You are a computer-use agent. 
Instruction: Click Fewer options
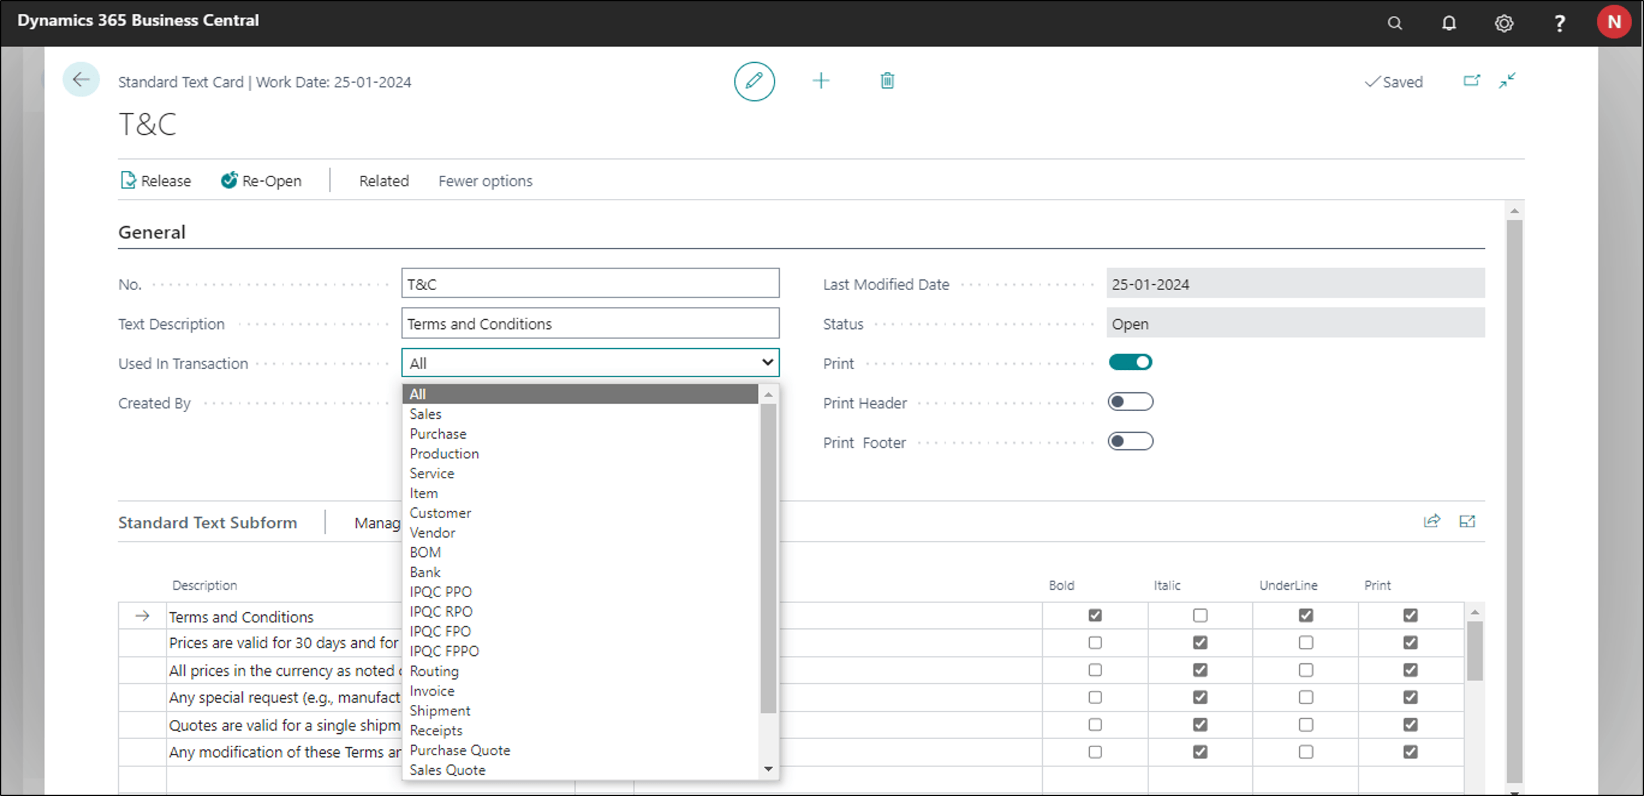click(485, 181)
